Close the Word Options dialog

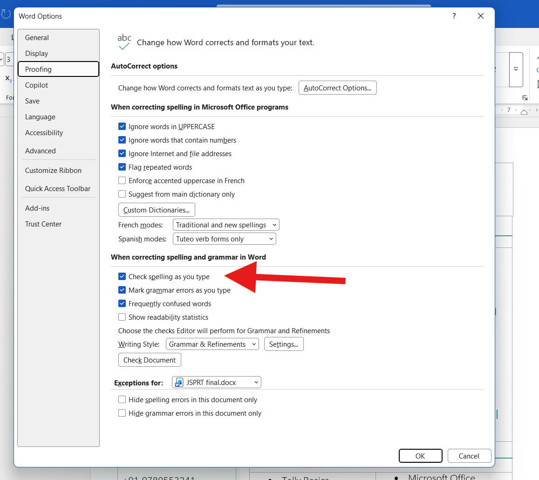click(481, 16)
